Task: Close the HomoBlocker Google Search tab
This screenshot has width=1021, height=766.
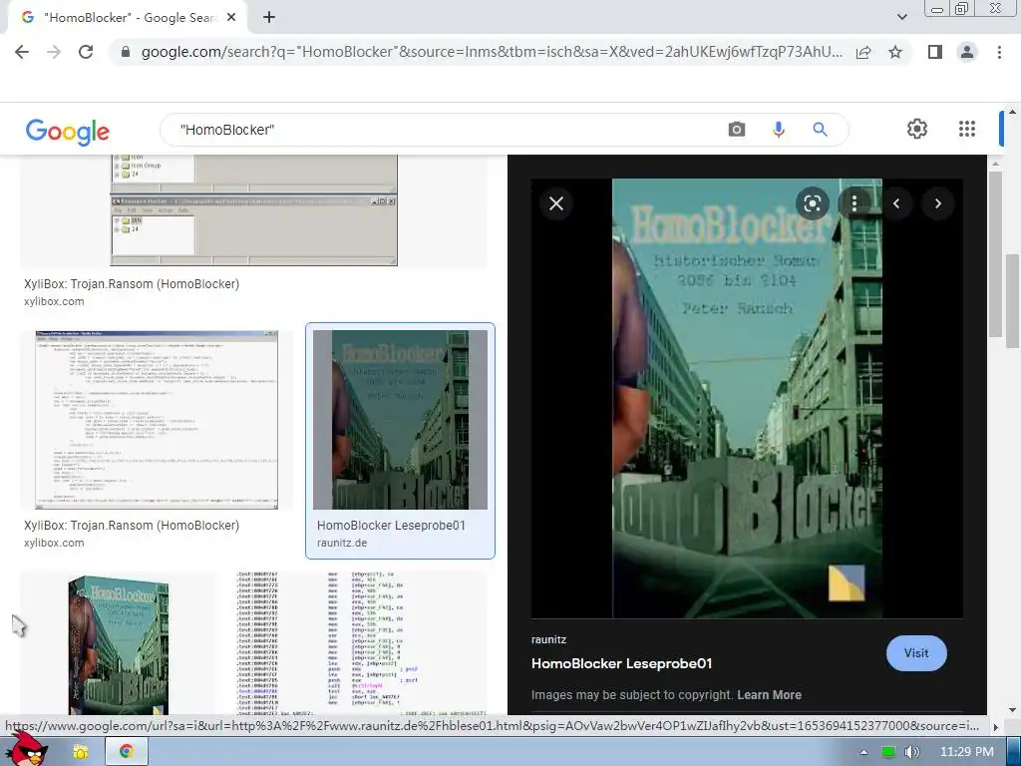Action: click(x=231, y=18)
